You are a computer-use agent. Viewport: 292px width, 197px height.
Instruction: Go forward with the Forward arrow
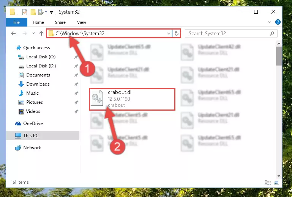pyautogui.click(x=25, y=33)
